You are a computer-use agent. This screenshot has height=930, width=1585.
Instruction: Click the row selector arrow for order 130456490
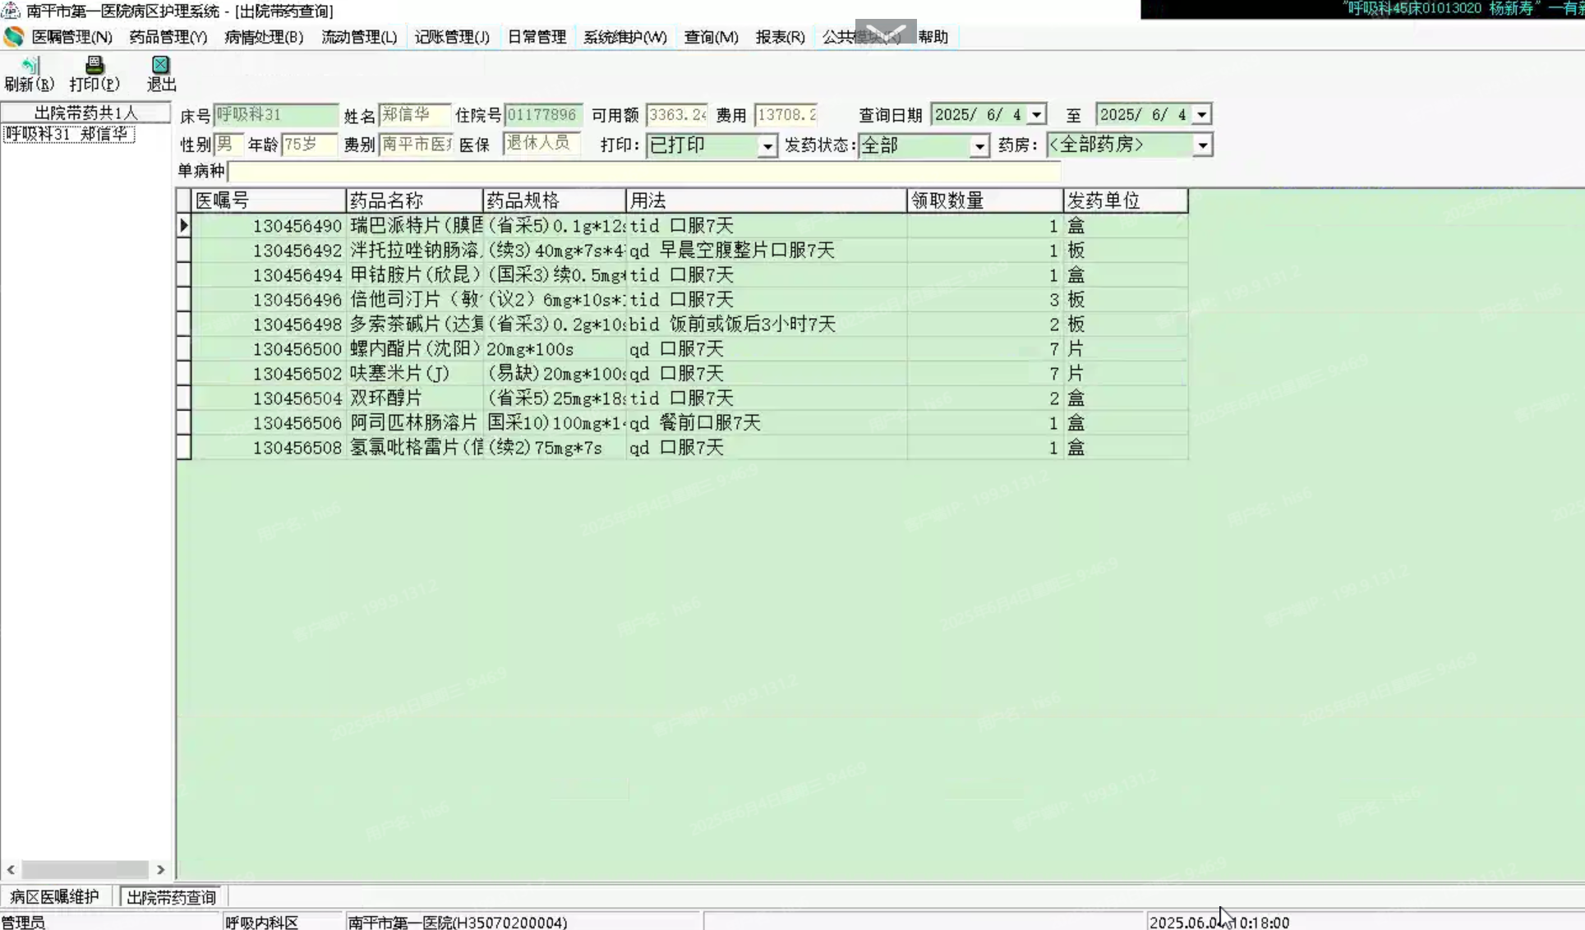click(184, 225)
